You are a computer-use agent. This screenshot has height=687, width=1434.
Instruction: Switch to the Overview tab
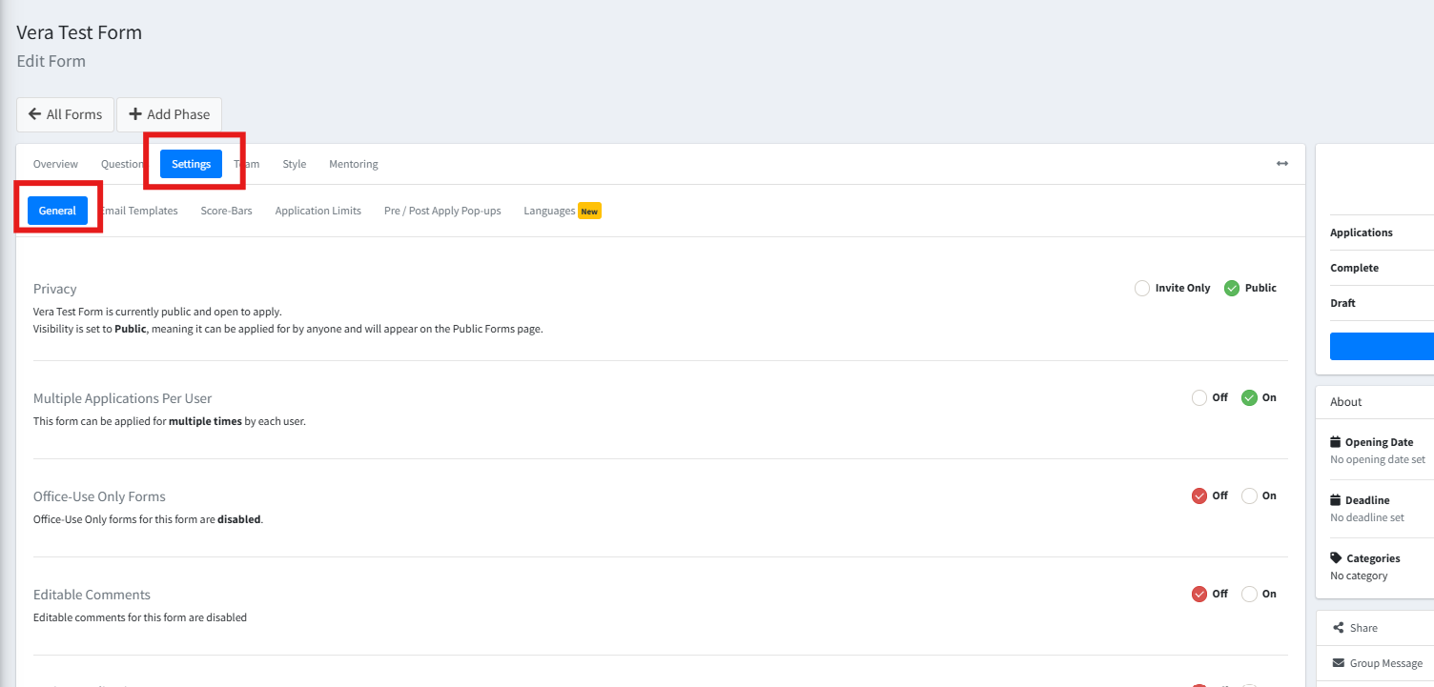click(x=55, y=164)
